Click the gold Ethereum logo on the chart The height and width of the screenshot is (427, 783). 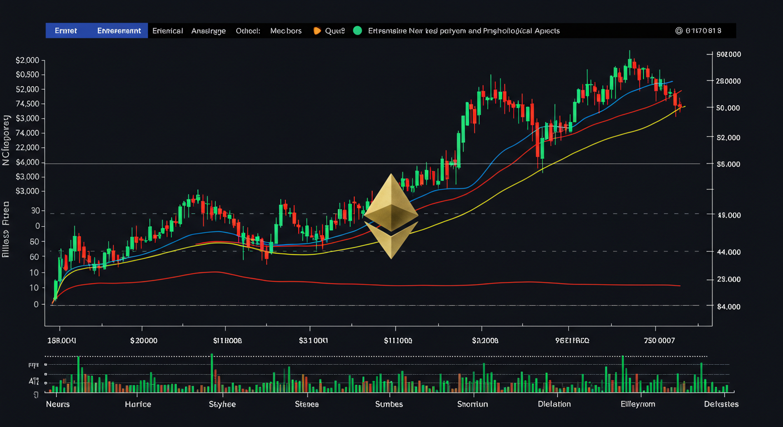(x=391, y=216)
